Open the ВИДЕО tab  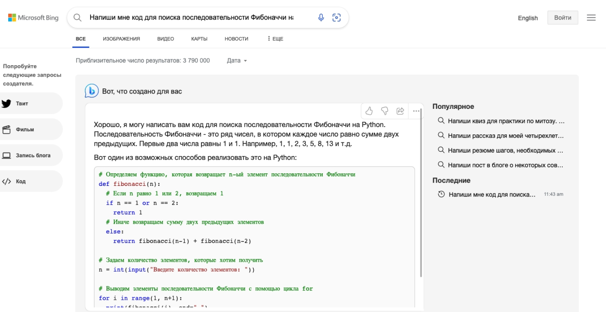point(165,39)
